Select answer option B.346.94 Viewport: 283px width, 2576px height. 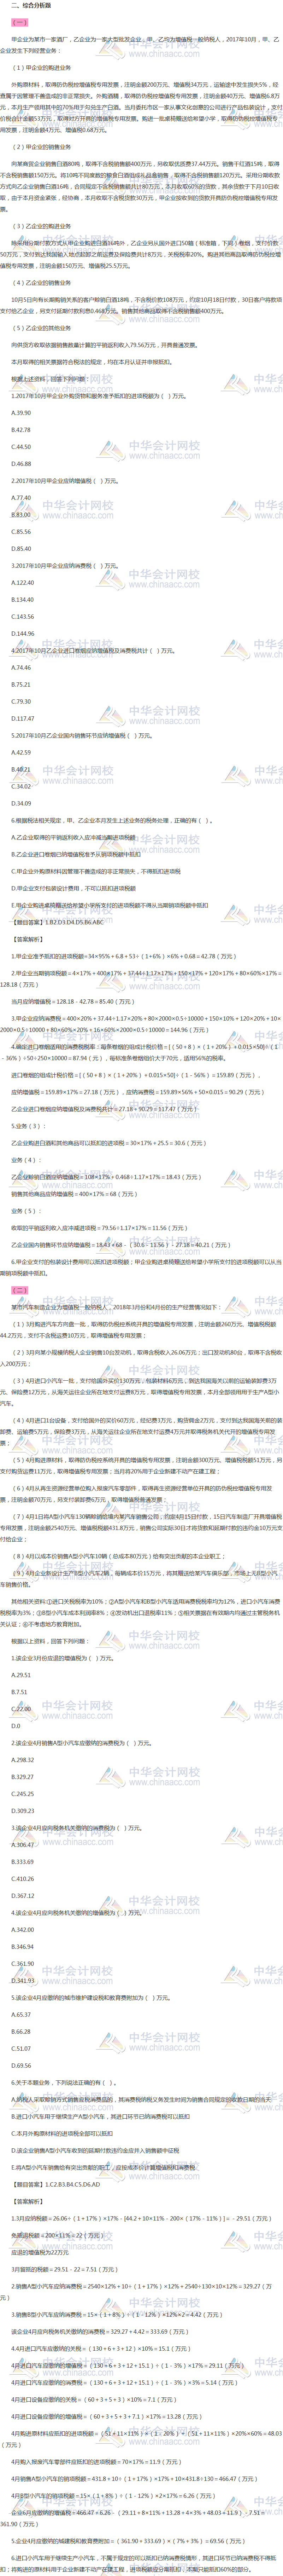pyautogui.click(x=23, y=1947)
